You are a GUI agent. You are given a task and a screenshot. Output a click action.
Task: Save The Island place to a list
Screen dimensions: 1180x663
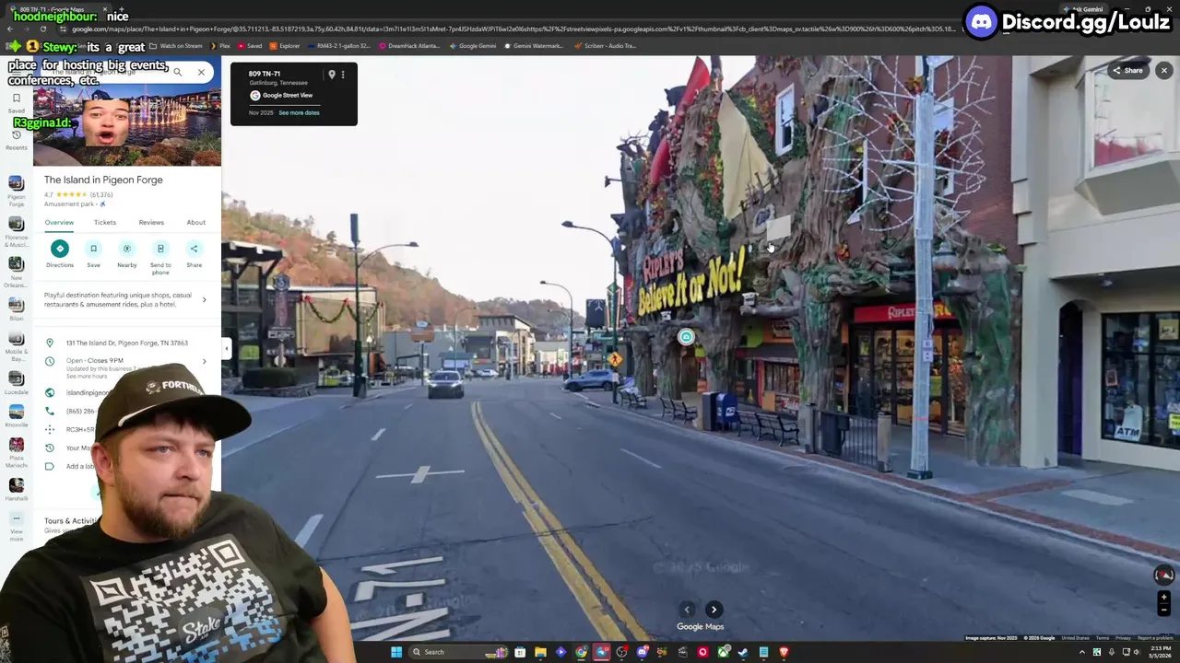[93, 254]
